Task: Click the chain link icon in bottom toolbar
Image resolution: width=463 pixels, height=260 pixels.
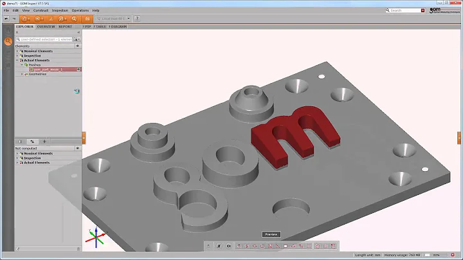Action: [x=301, y=246]
